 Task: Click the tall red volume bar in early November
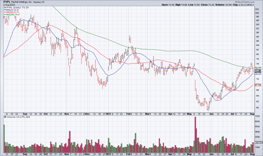70,142
